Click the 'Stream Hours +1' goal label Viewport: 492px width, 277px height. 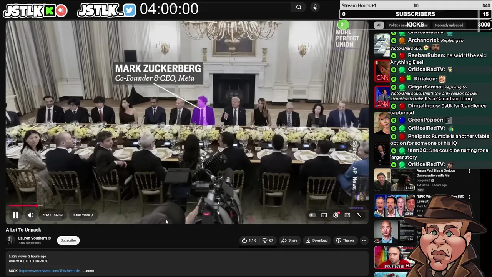click(359, 5)
